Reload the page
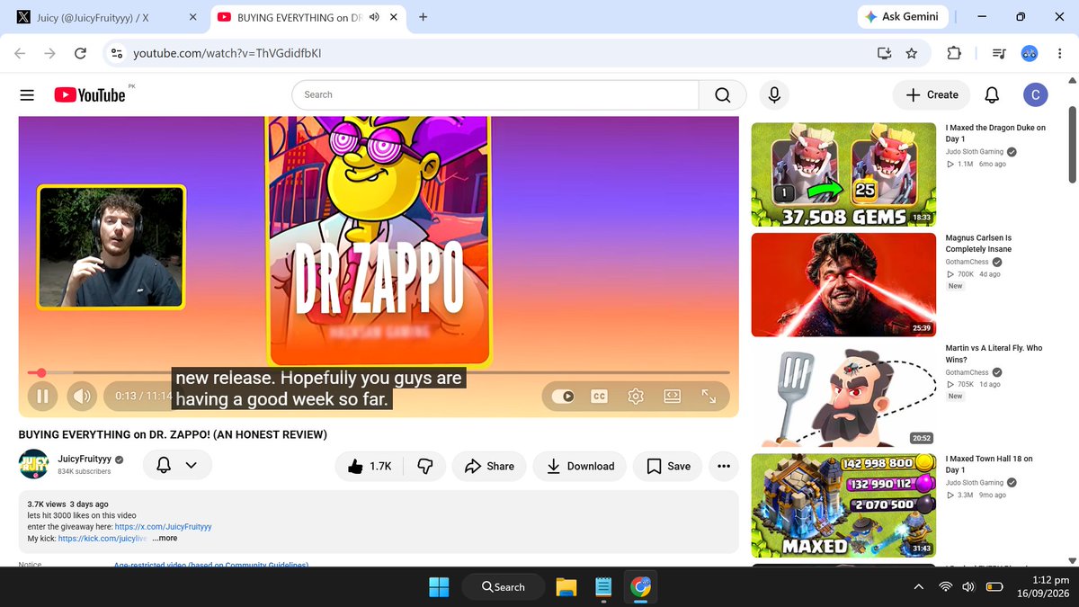This screenshot has height=607, width=1079. point(80,54)
